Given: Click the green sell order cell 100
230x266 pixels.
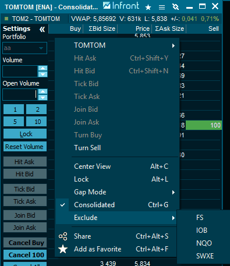Looking at the screenshot, I should point(204,125).
